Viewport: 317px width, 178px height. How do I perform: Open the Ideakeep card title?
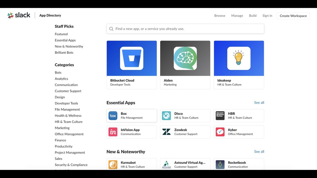pyautogui.click(x=224, y=80)
